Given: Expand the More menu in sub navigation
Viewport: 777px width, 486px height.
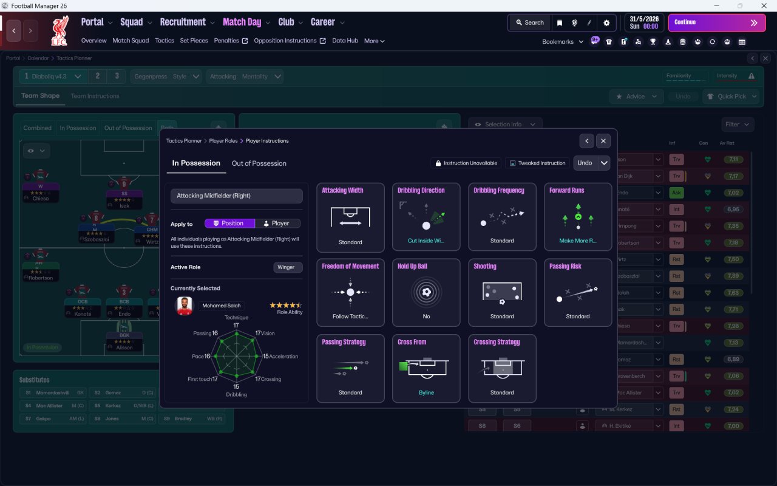Looking at the screenshot, I should 375,41.
